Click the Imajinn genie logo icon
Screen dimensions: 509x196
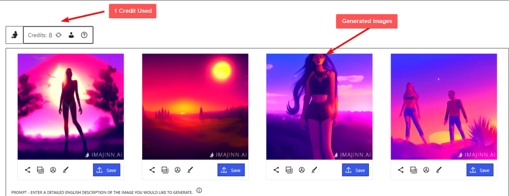pos(14,35)
